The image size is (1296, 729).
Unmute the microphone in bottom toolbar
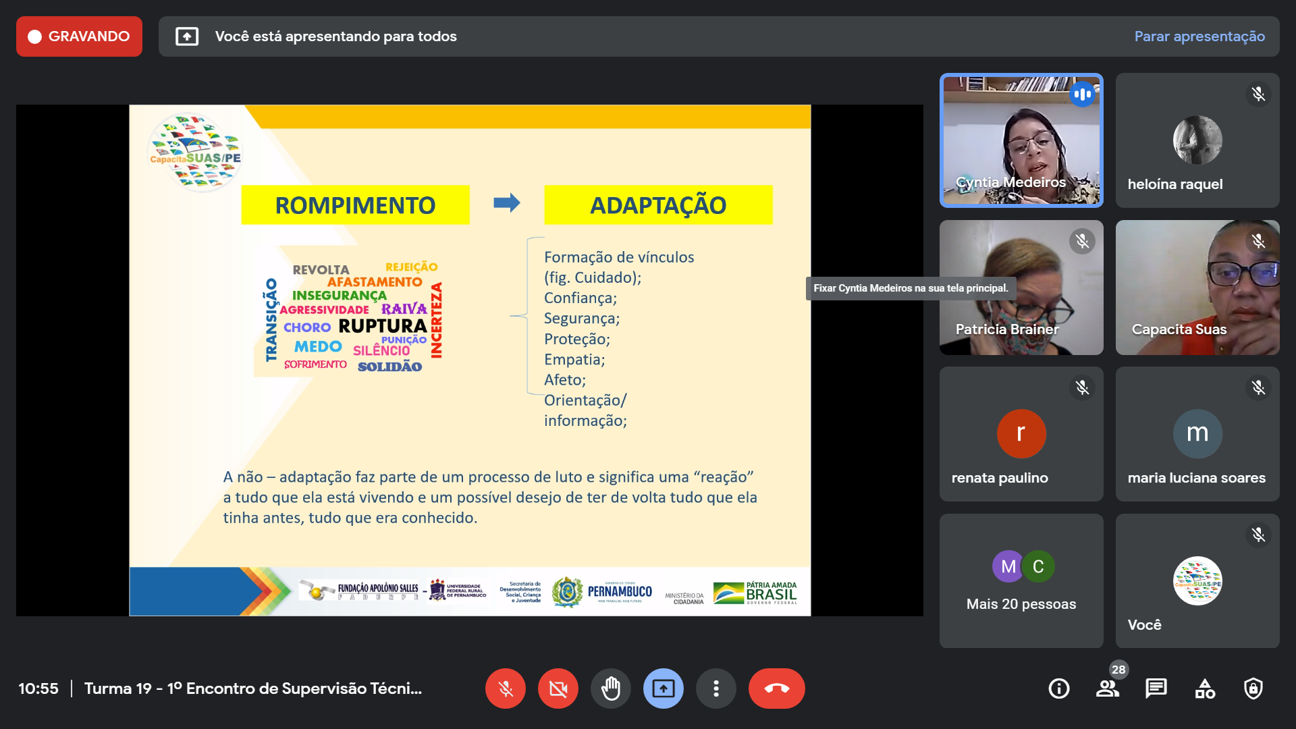point(505,688)
